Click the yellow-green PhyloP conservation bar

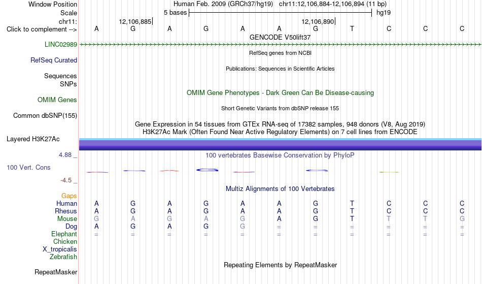click(x=389, y=172)
